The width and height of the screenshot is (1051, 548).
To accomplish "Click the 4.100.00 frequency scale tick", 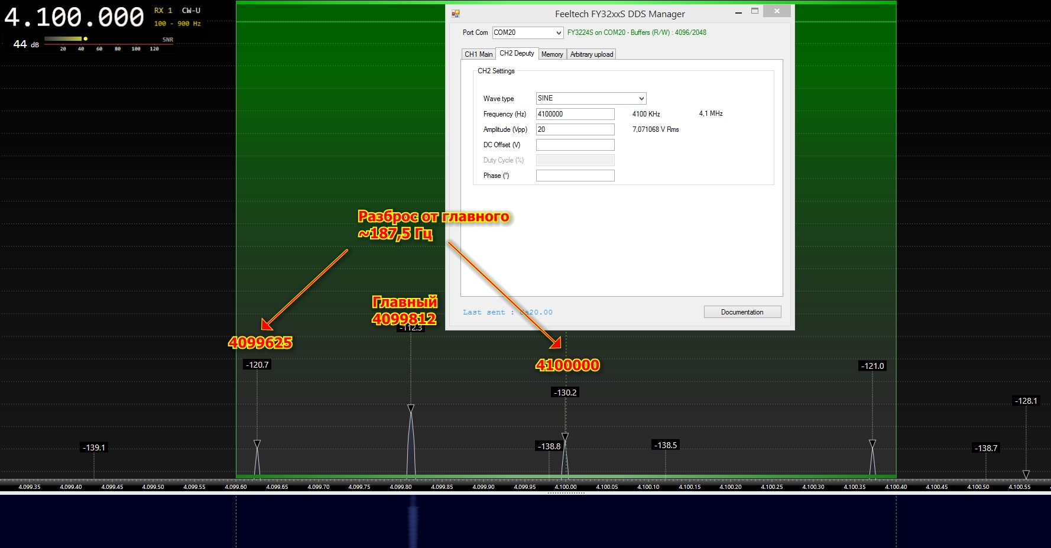I will click(566, 487).
